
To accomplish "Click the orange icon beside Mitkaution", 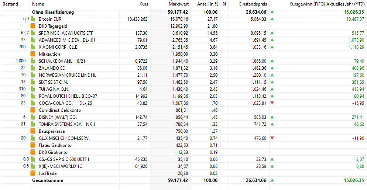I will (33, 54).
